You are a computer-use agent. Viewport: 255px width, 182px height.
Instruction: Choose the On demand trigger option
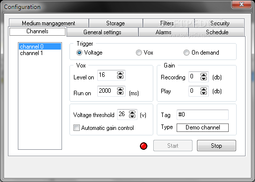coord(201,53)
